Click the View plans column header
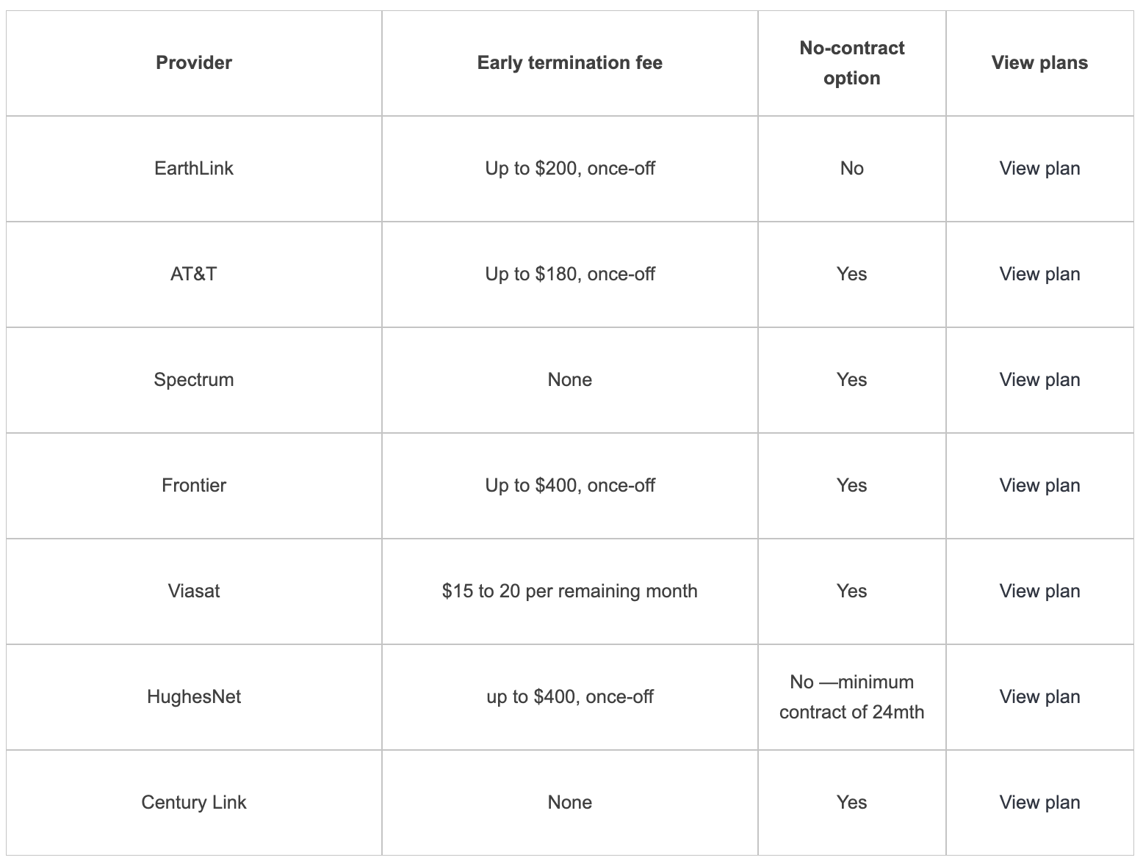 pyautogui.click(x=1039, y=63)
